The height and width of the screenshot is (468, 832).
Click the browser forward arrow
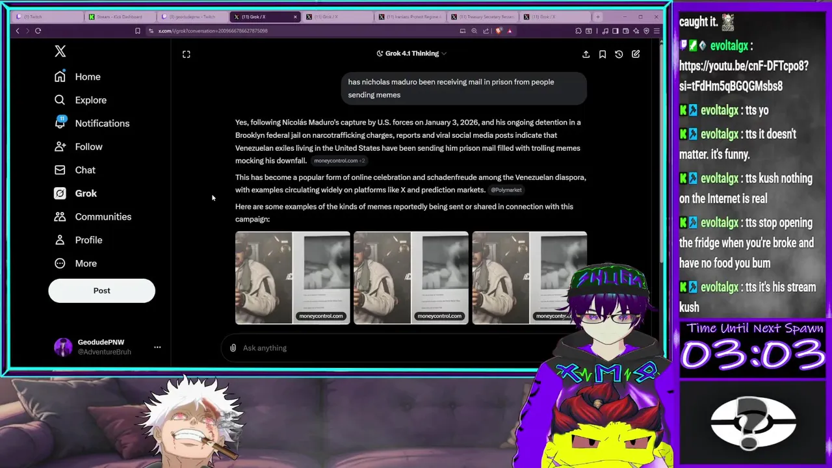point(27,31)
